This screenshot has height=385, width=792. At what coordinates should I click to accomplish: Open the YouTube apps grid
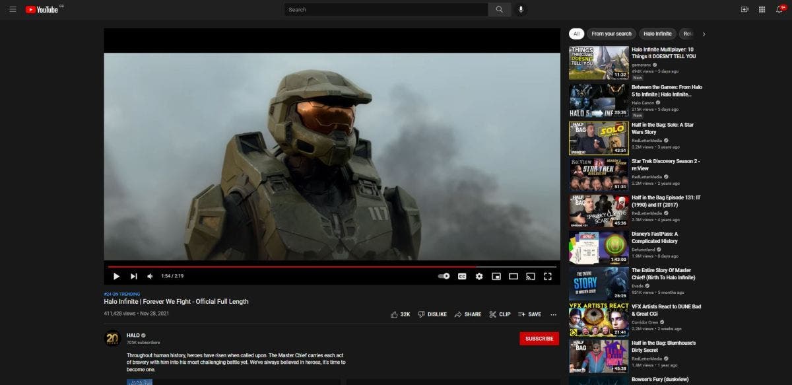(762, 9)
